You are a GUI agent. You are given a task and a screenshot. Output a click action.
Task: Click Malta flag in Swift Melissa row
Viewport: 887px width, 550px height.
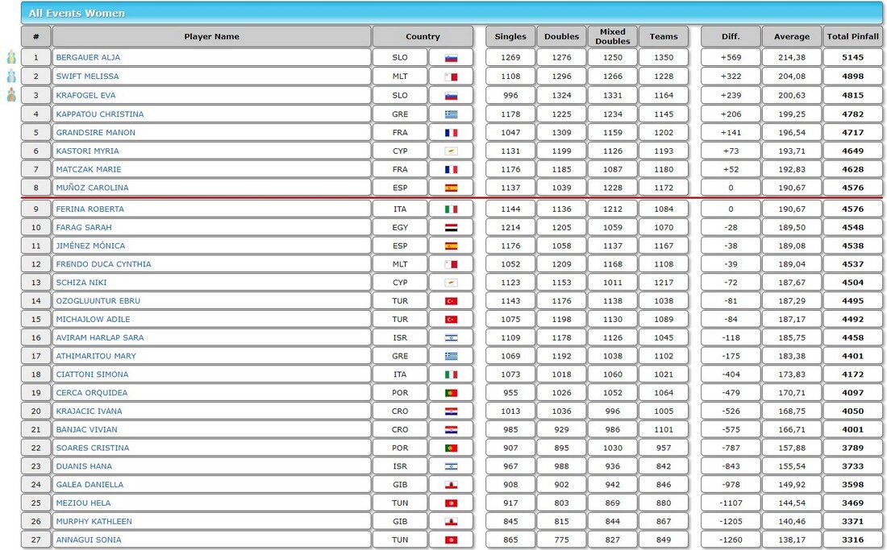pyautogui.click(x=451, y=77)
